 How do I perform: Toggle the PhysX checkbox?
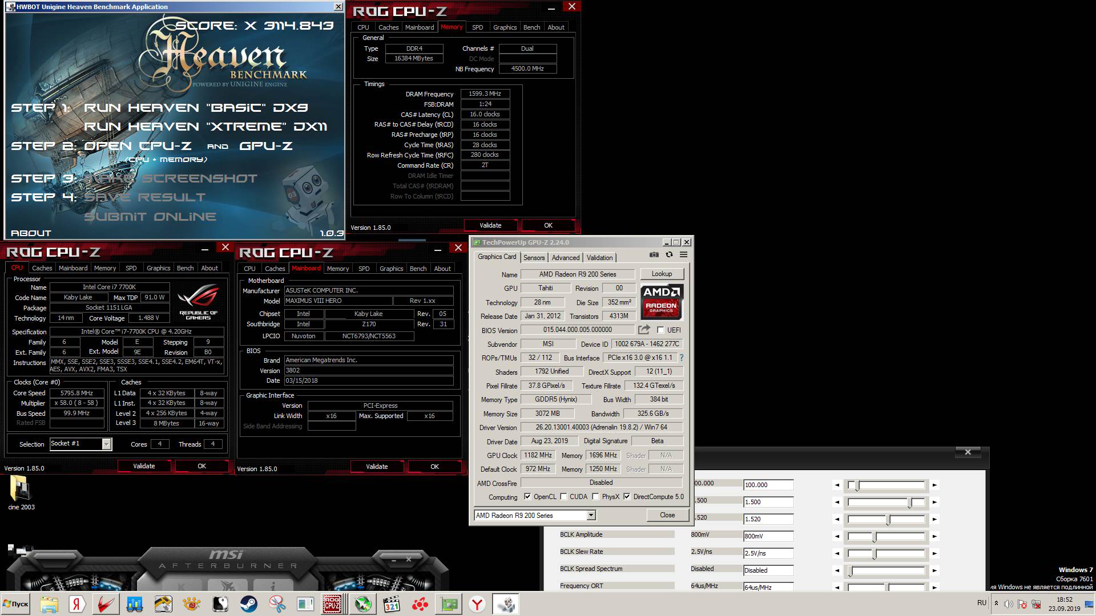[x=595, y=497]
